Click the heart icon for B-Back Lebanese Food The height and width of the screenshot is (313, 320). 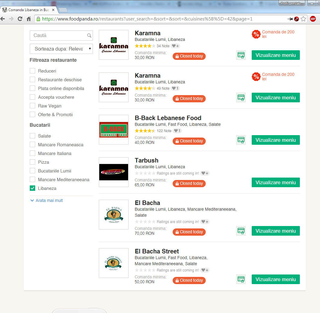[177, 131]
